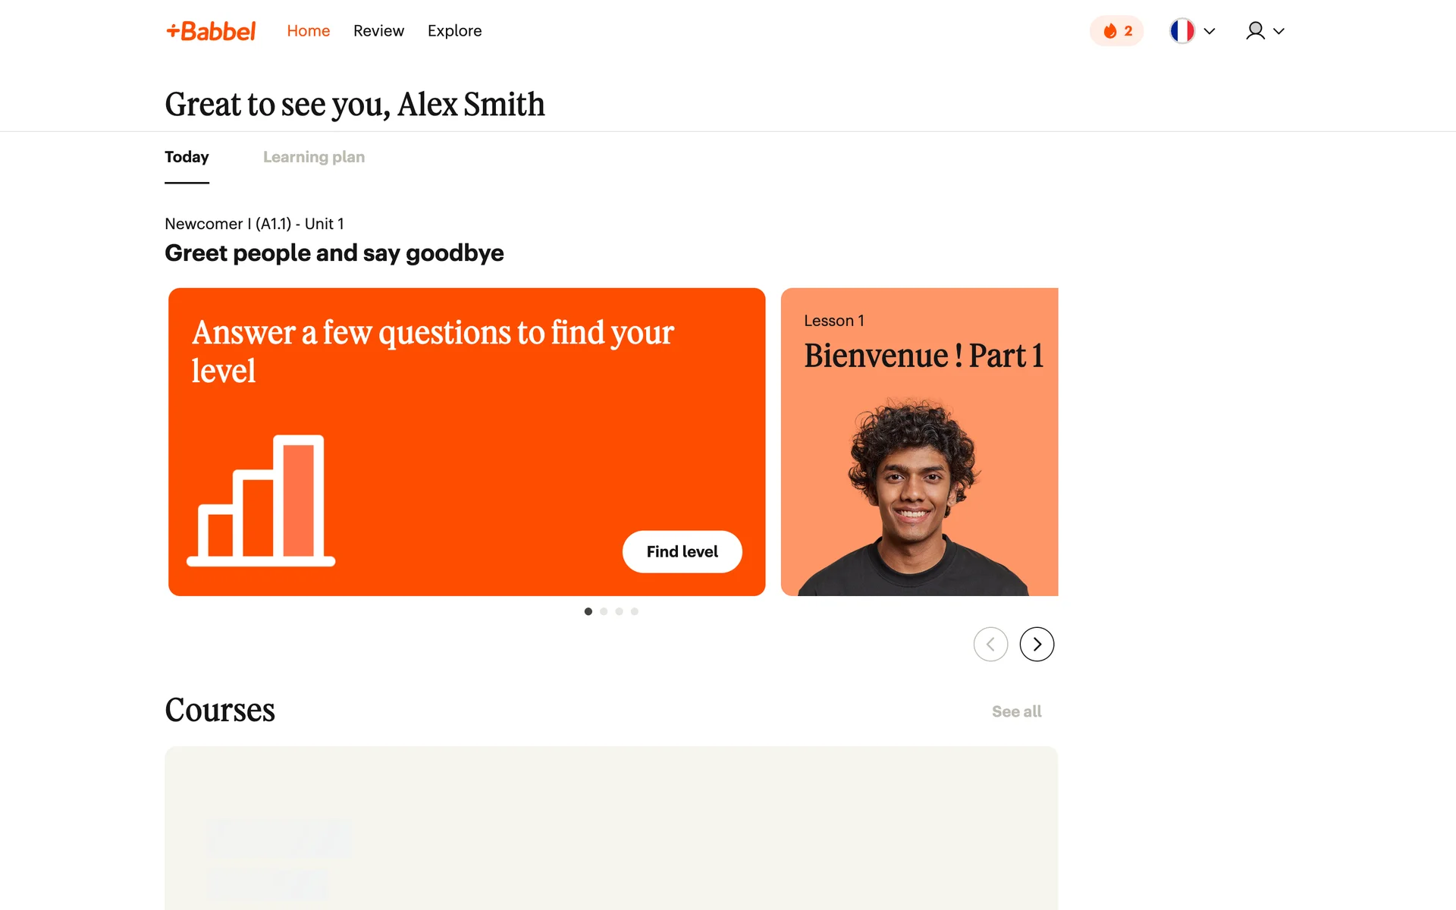Image resolution: width=1456 pixels, height=910 pixels.
Task: Select the first carousel pagination dot
Action: click(x=588, y=611)
